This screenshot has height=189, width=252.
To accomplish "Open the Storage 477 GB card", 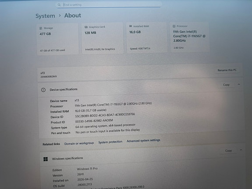I will click(x=58, y=39).
